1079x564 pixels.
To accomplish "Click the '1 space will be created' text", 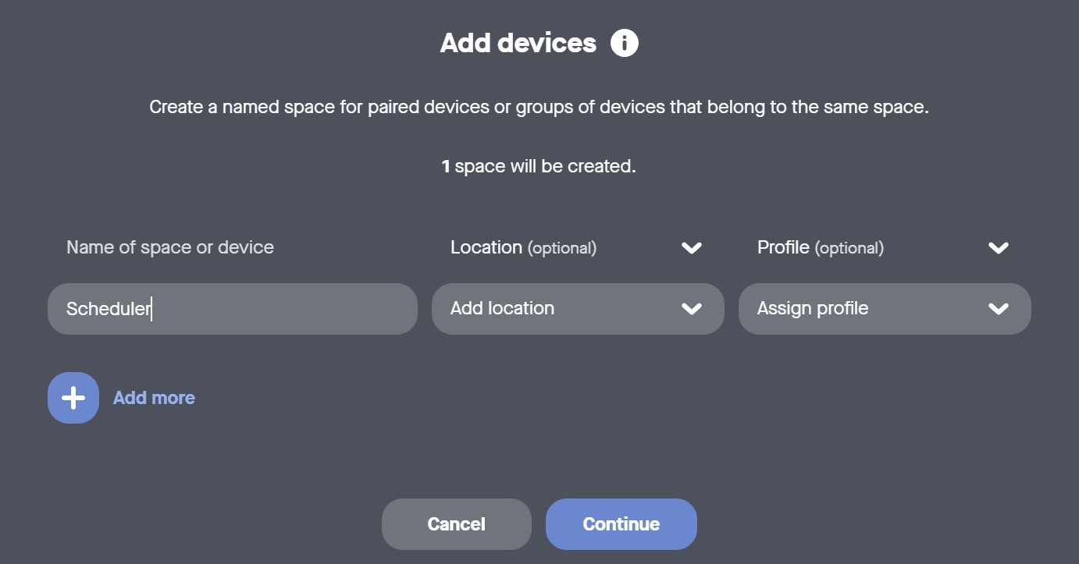I will [x=539, y=166].
